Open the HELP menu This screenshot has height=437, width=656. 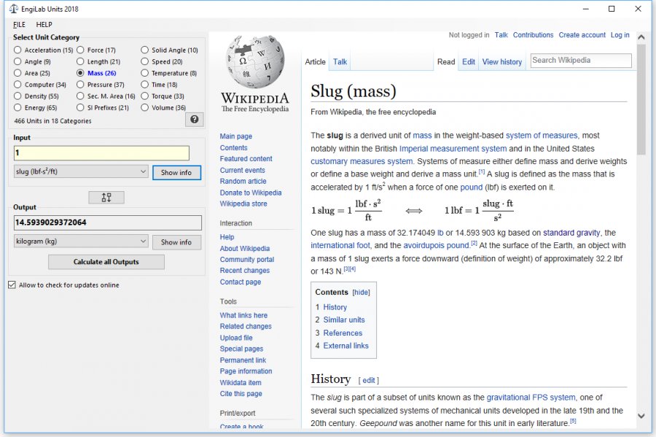click(44, 25)
